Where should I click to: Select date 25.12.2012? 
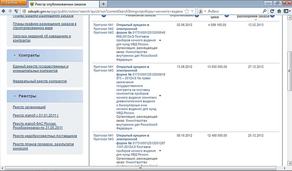[256, 136]
